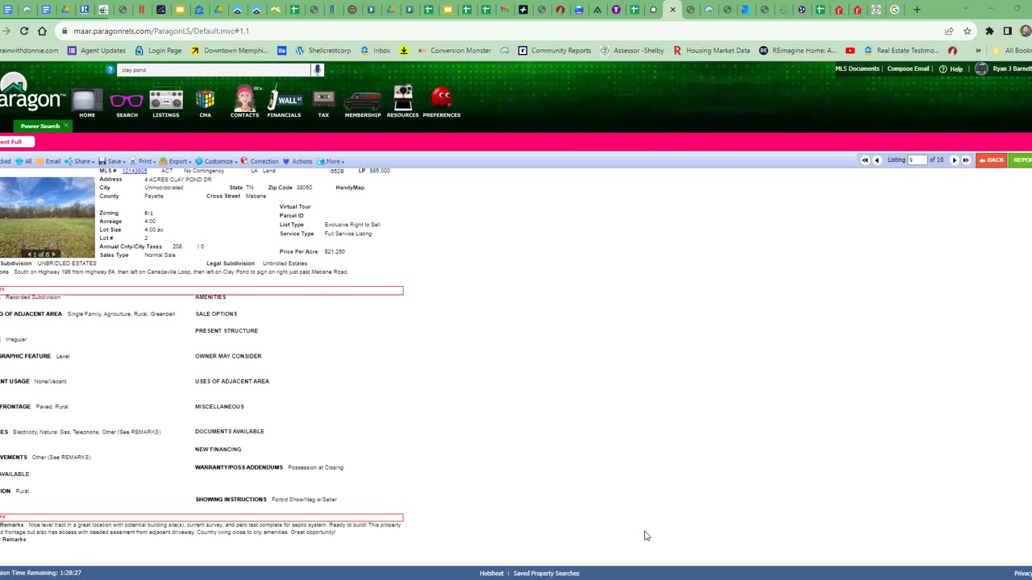
Task: Open Membership van icon
Action: pos(363,101)
